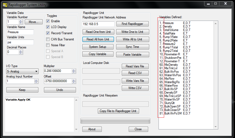
Task: Minimize the Rapidlogger System Utility window
Action: 208,4
